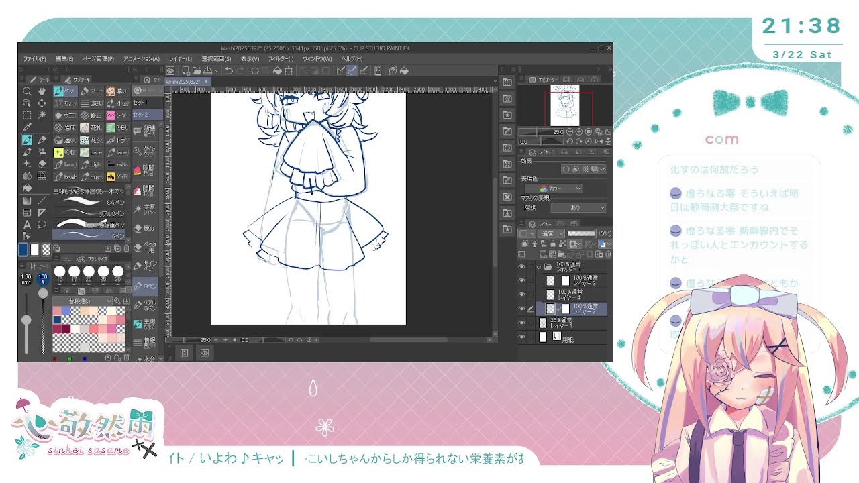The height and width of the screenshot is (483, 859).
Task: Select the Hand move-view tool
Action: [x=42, y=91]
